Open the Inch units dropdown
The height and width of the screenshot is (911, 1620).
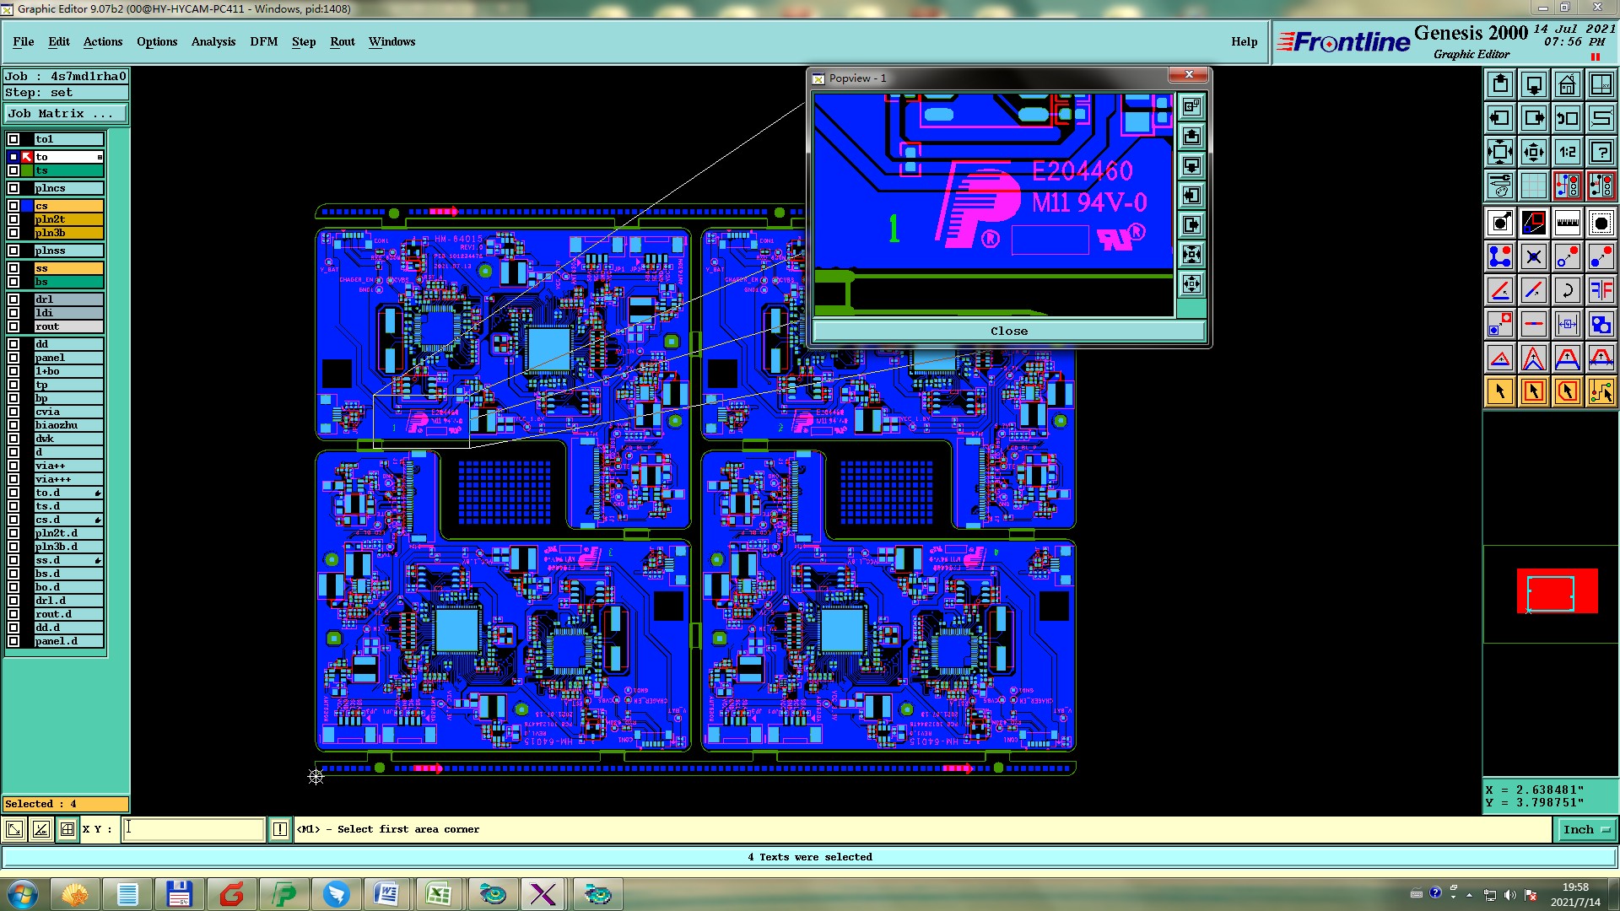click(1586, 830)
